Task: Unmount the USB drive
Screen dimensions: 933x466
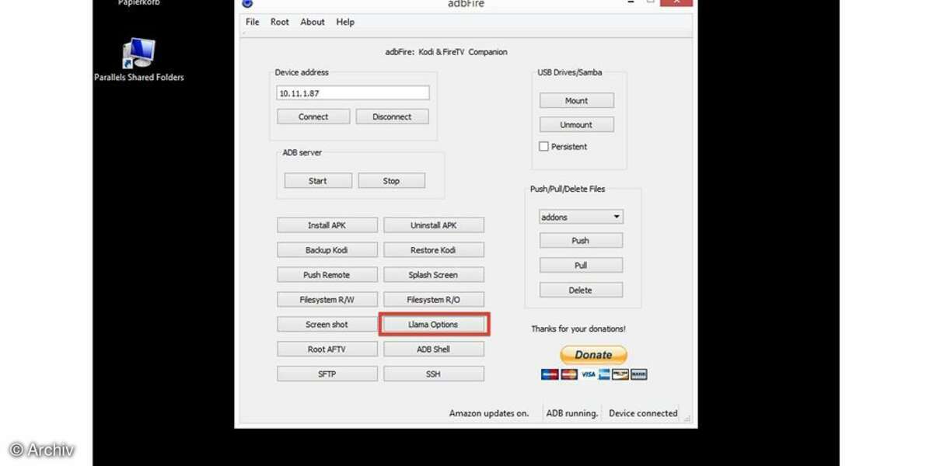Action: 577,124
